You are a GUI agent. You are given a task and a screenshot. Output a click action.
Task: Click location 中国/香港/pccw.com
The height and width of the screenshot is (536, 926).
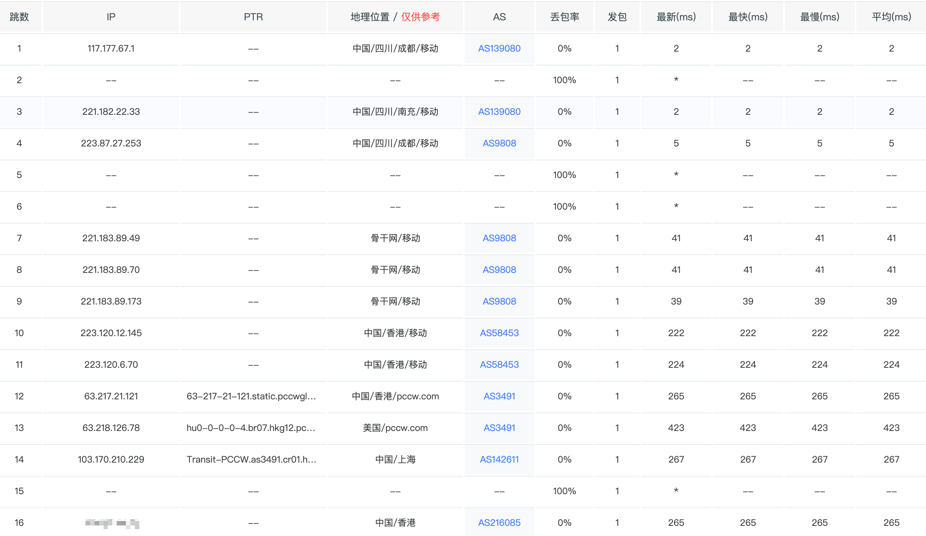(x=395, y=396)
